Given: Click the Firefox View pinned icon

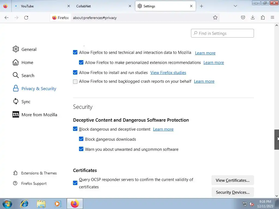Looking at the screenshot, I should [x=5, y=6].
